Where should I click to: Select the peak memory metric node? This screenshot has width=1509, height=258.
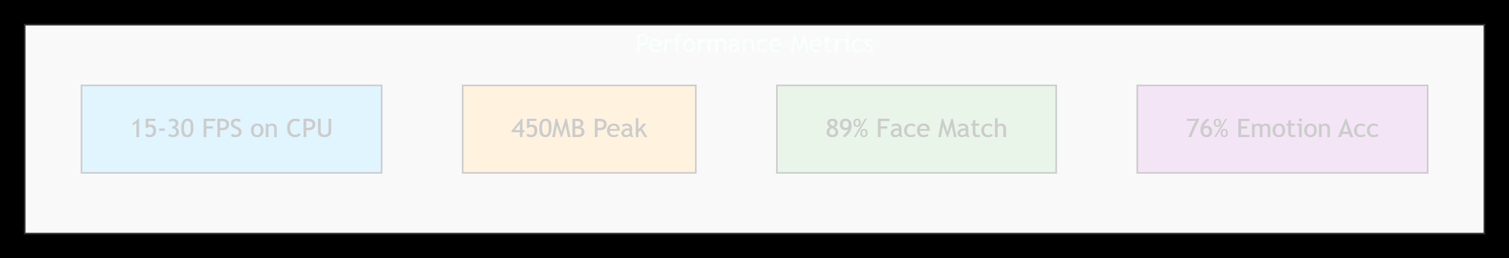[x=579, y=130]
